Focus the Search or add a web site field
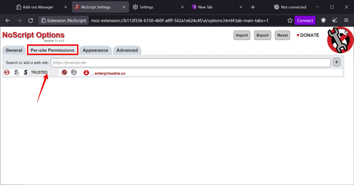Viewport: 354px width, 185px height. pos(191,63)
